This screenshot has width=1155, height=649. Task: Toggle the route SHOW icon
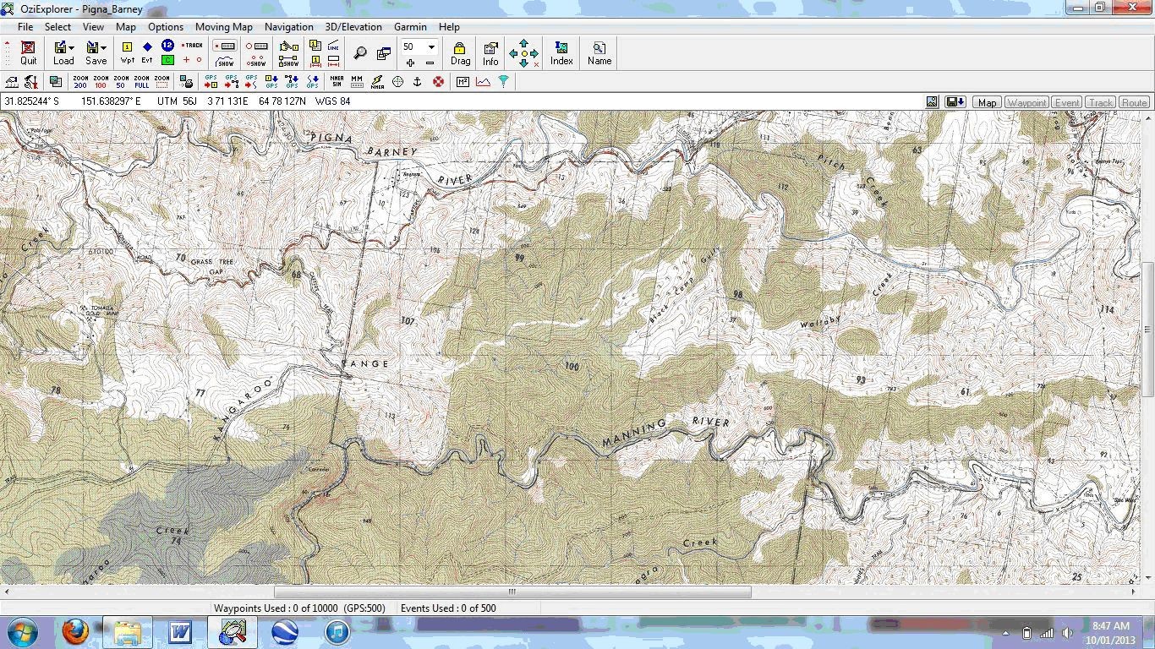(225, 61)
